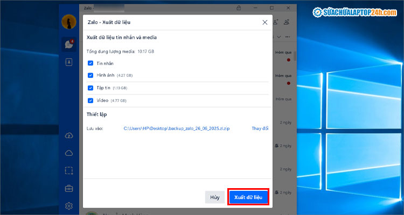404x215 pixels.
Task: Click the Xuất dữ liệu button
Action: (x=248, y=197)
